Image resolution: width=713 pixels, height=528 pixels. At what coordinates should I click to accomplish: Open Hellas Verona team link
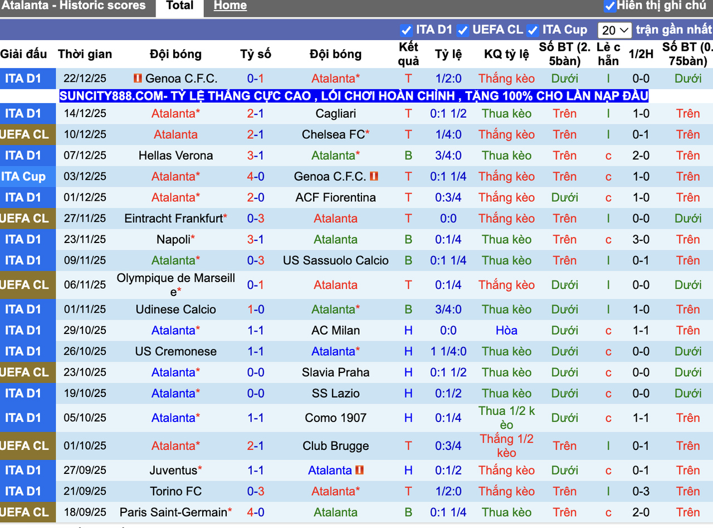point(175,156)
